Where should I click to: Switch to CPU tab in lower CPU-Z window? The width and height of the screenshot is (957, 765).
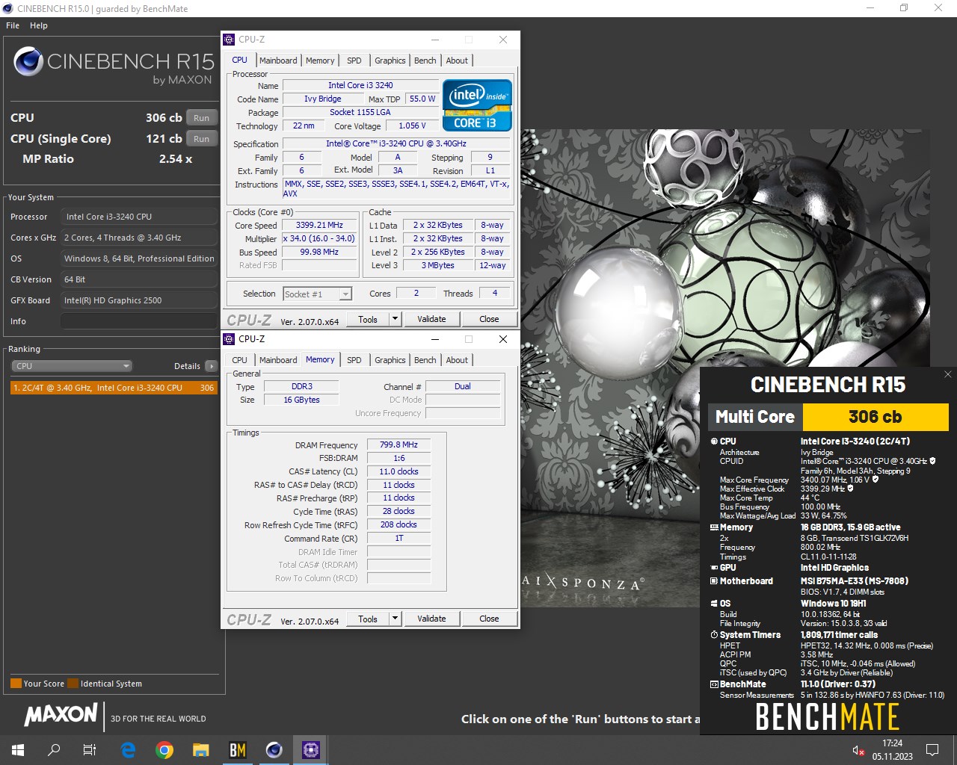[239, 360]
